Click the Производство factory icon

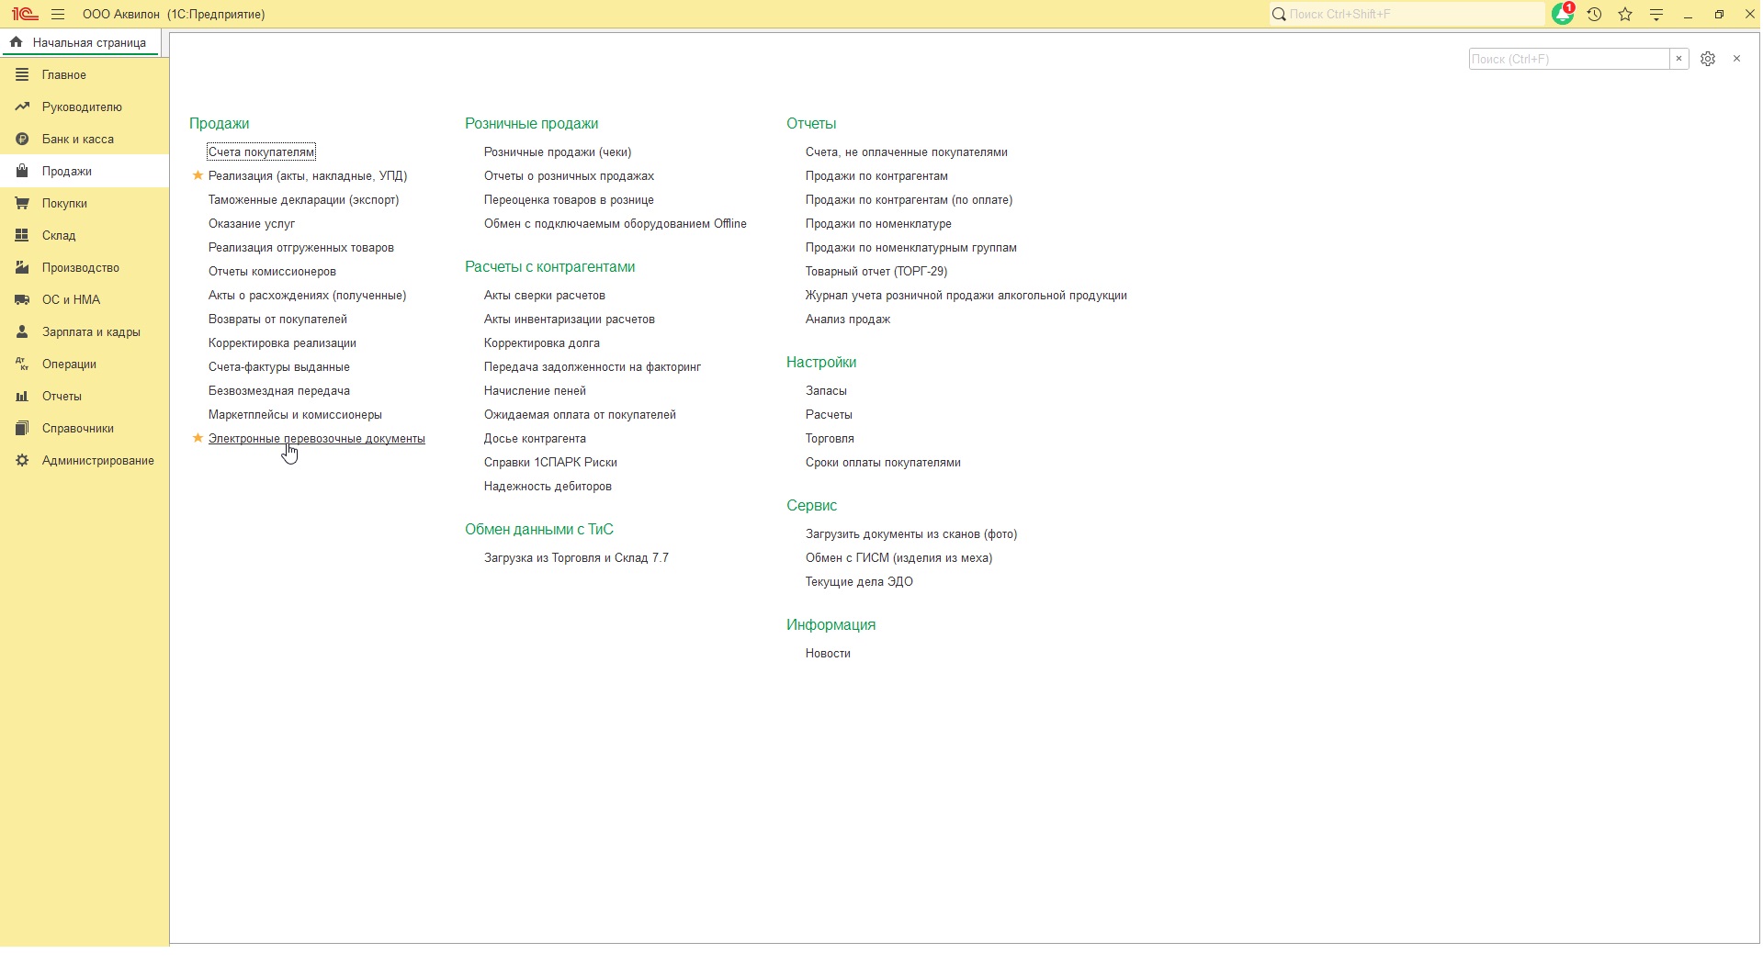click(22, 267)
